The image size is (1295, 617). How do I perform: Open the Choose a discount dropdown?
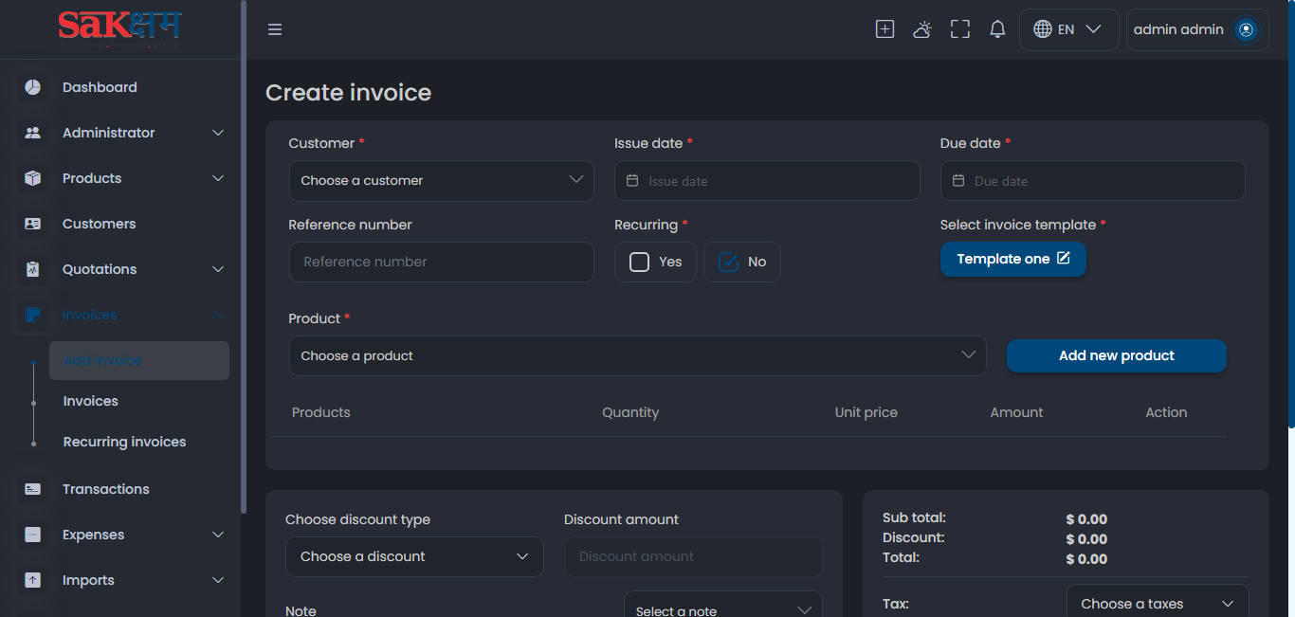pyautogui.click(x=414, y=556)
